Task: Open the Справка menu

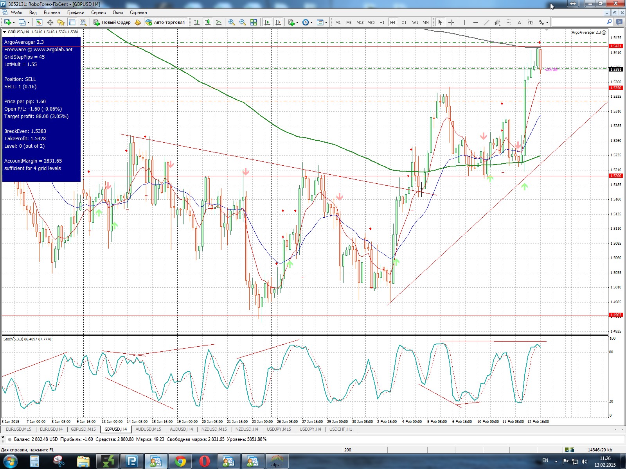Action: point(138,13)
